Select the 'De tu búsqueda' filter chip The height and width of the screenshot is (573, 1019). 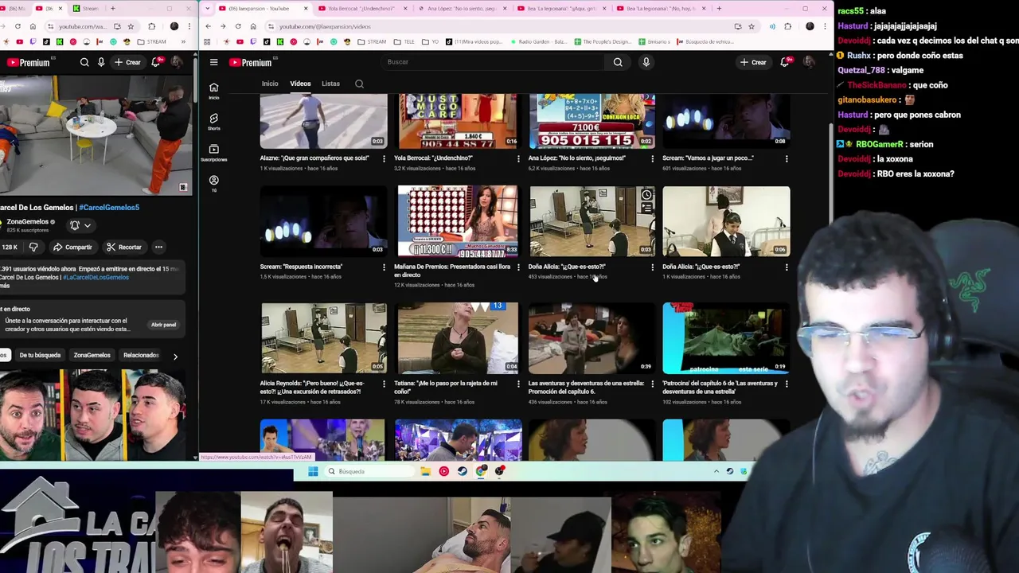pos(40,355)
